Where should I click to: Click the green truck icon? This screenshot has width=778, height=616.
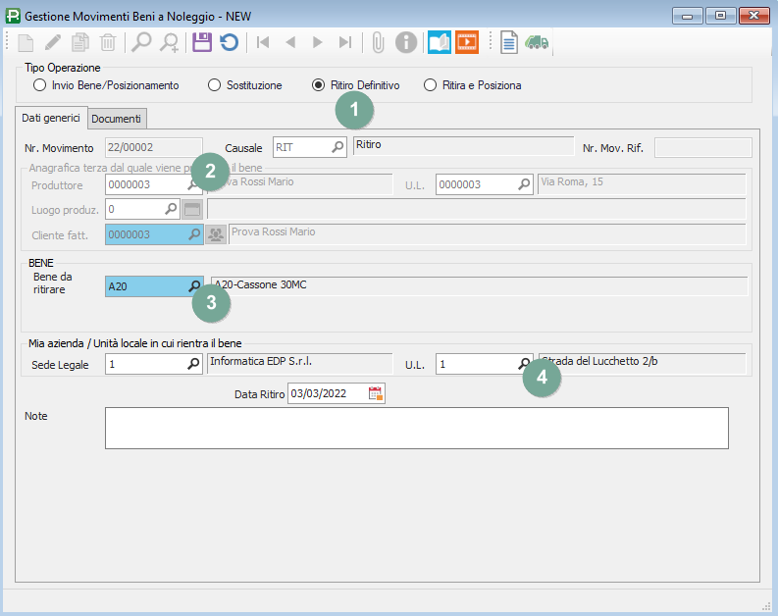tap(537, 42)
